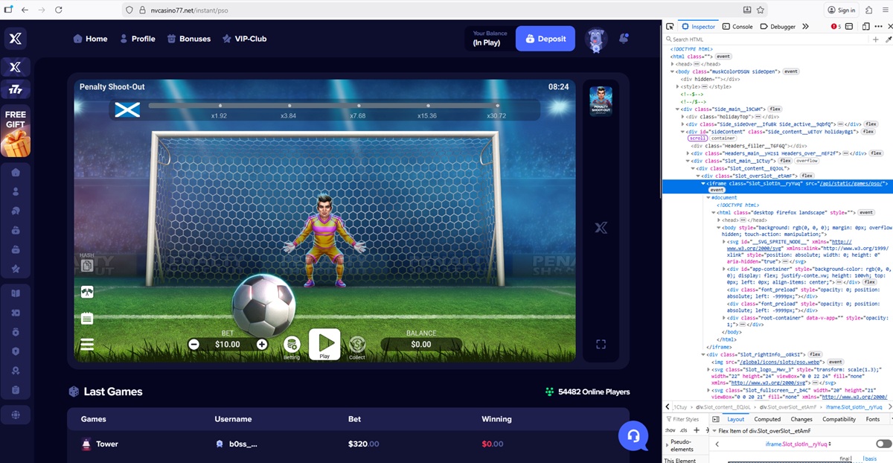Toggle the flex overlay switch for iframe.Slot_slotIn
Image resolution: width=893 pixels, height=463 pixels.
click(883, 444)
